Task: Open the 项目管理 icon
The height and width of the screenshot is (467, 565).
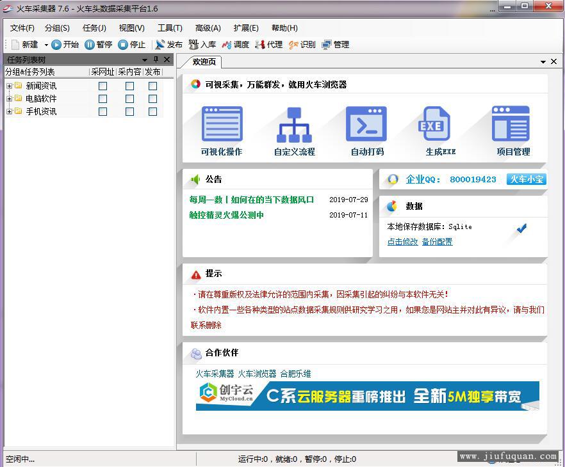Action: click(x=511, y=123)
